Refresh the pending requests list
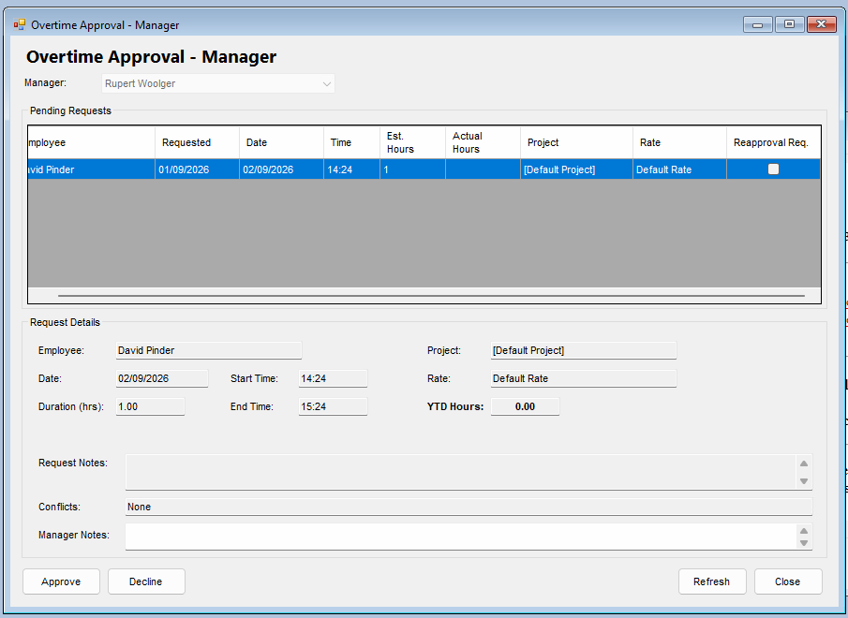Image resolution: width=848 pixels, height=618 pixels. tap(712, 581)
